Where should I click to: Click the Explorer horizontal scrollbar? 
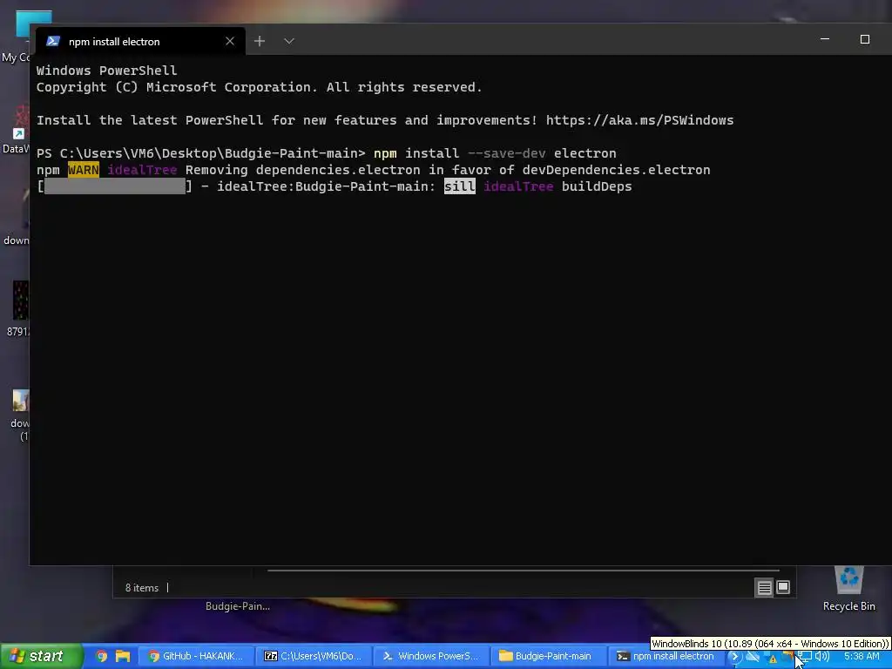tap(523, 570)
